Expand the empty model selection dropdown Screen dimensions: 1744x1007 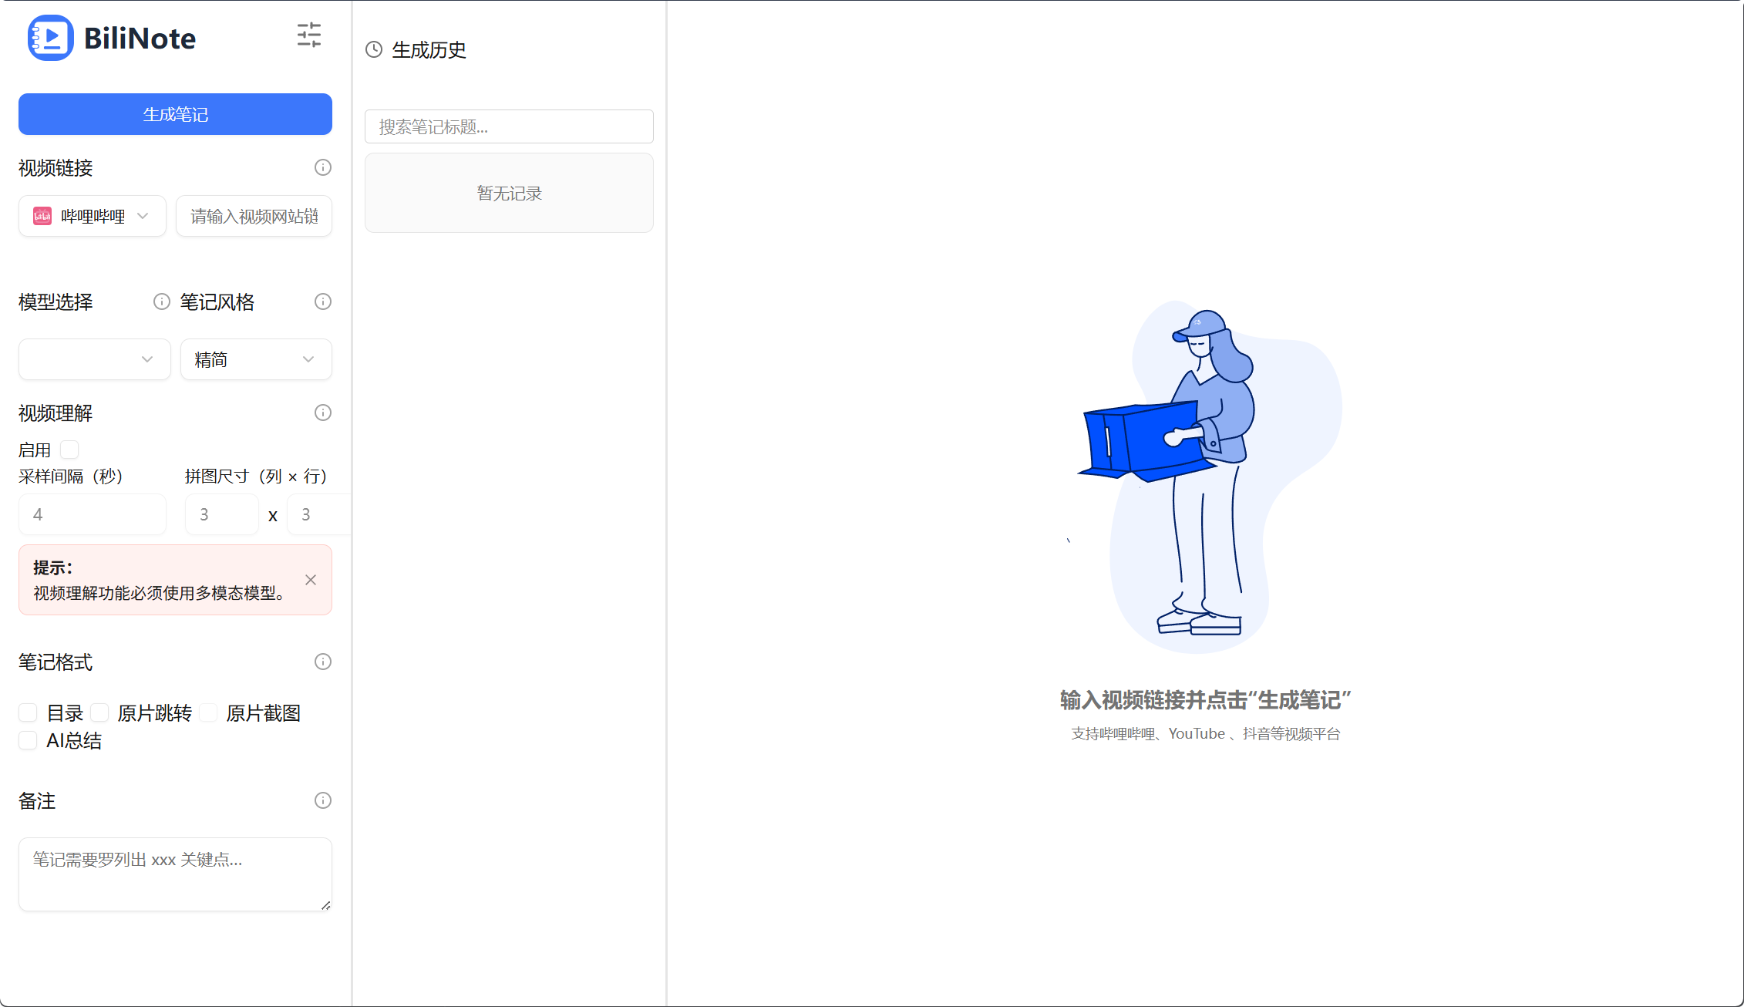pyautogui.click(x=94, y=359)
